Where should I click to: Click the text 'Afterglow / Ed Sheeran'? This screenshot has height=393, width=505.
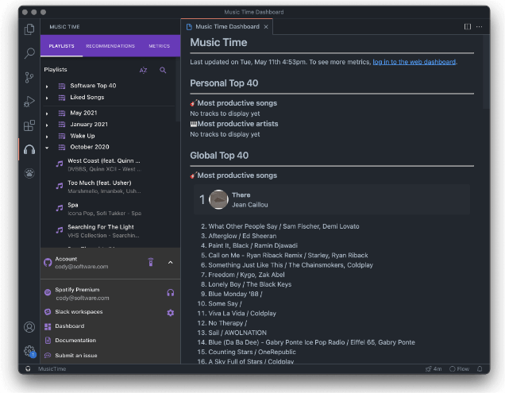point(242,236)
